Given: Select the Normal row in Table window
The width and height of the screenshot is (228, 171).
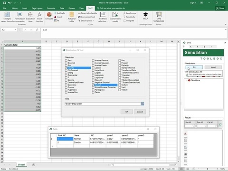Looking at the screenshot, I should point(102,139).
